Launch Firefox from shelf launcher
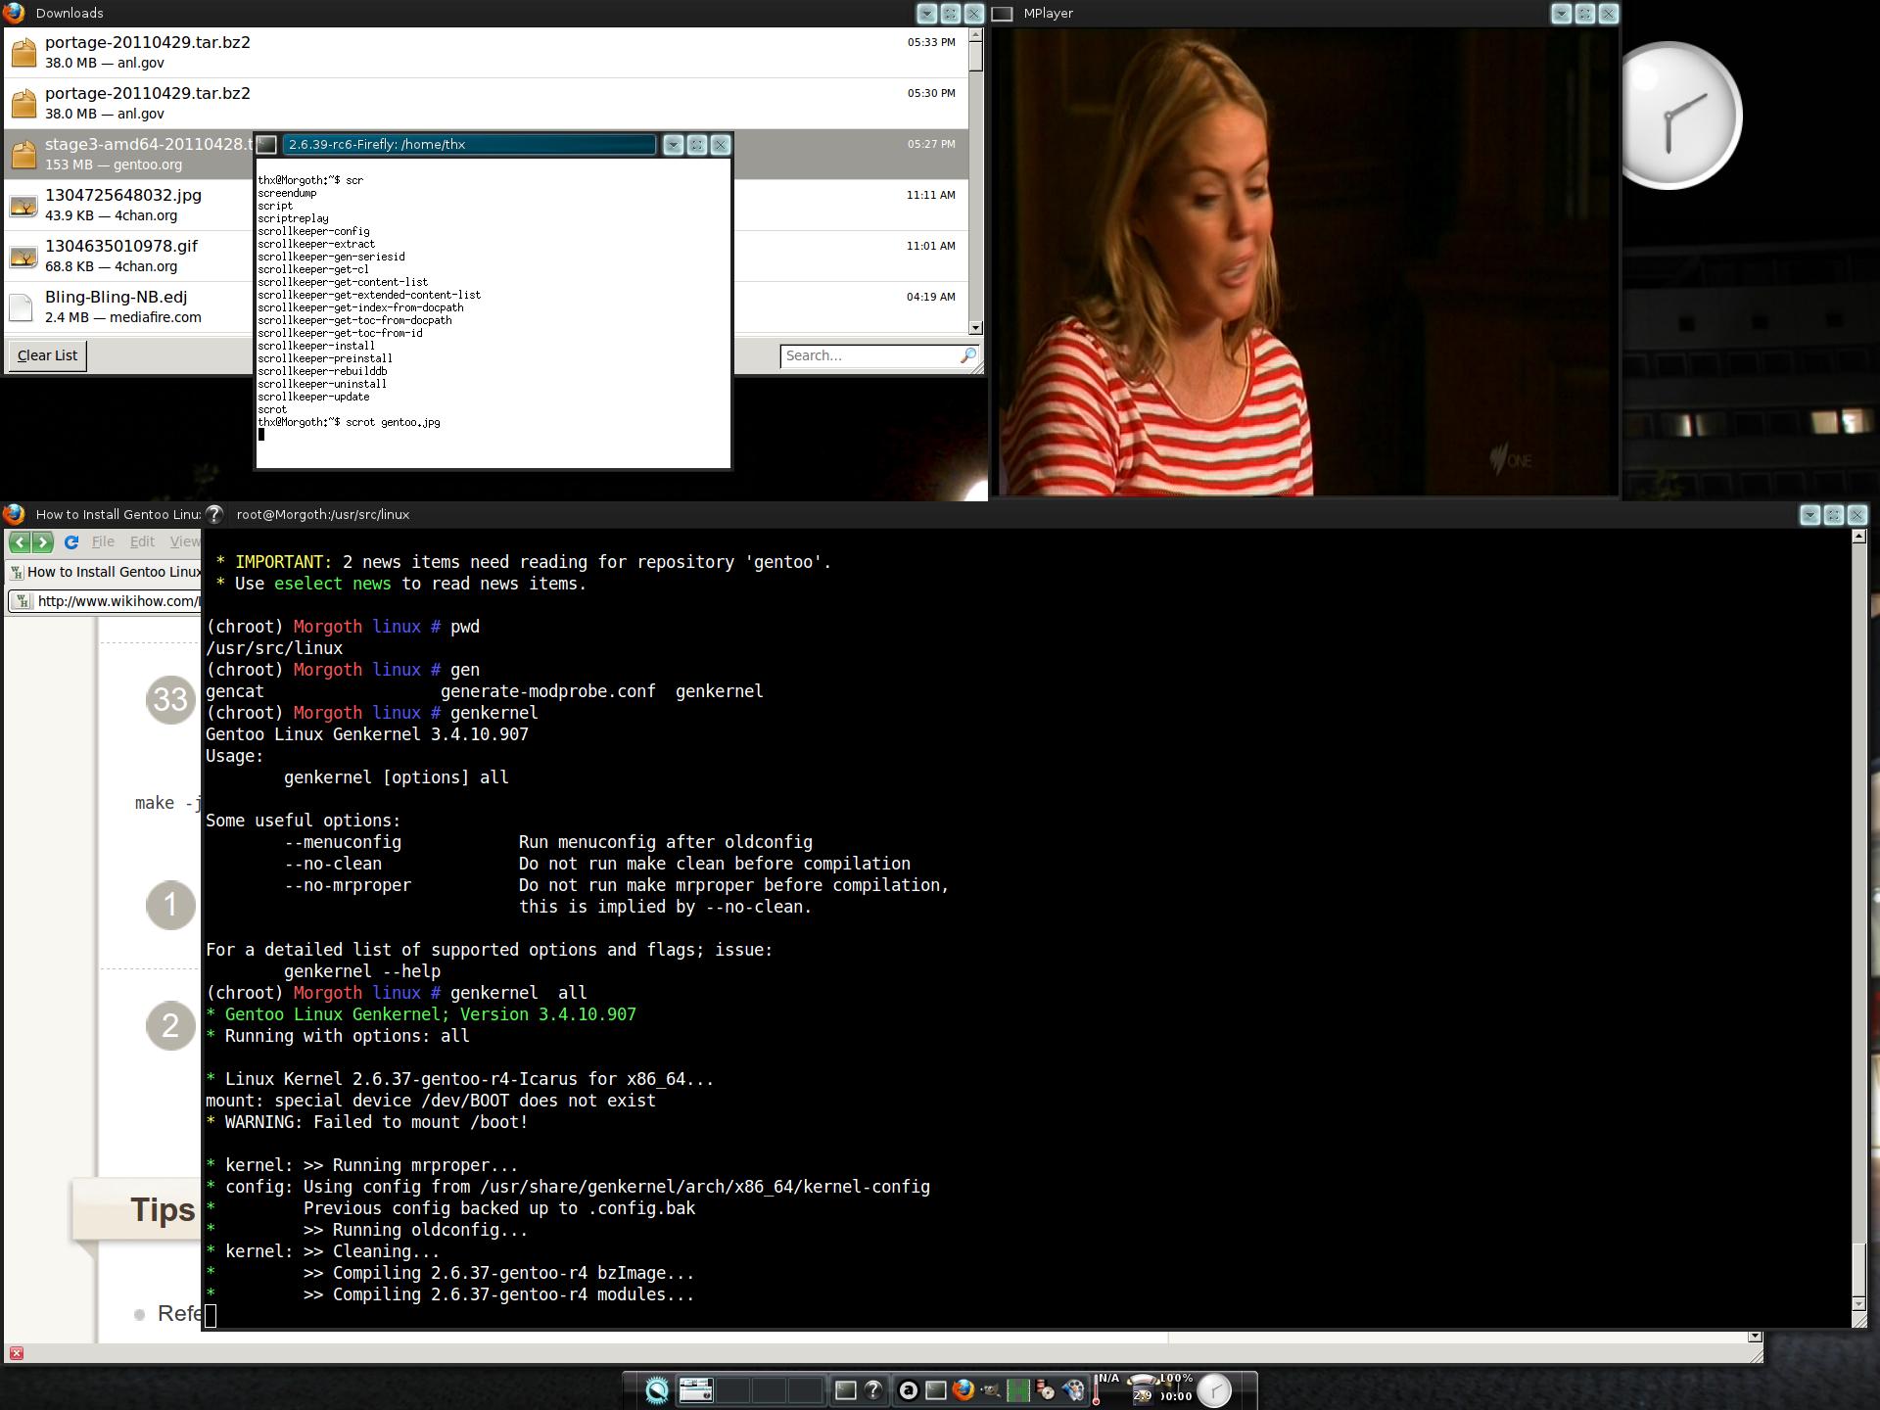The height and width of the screenshot is (1410, 1880). pyautogui.click(x=963, y=1390)
